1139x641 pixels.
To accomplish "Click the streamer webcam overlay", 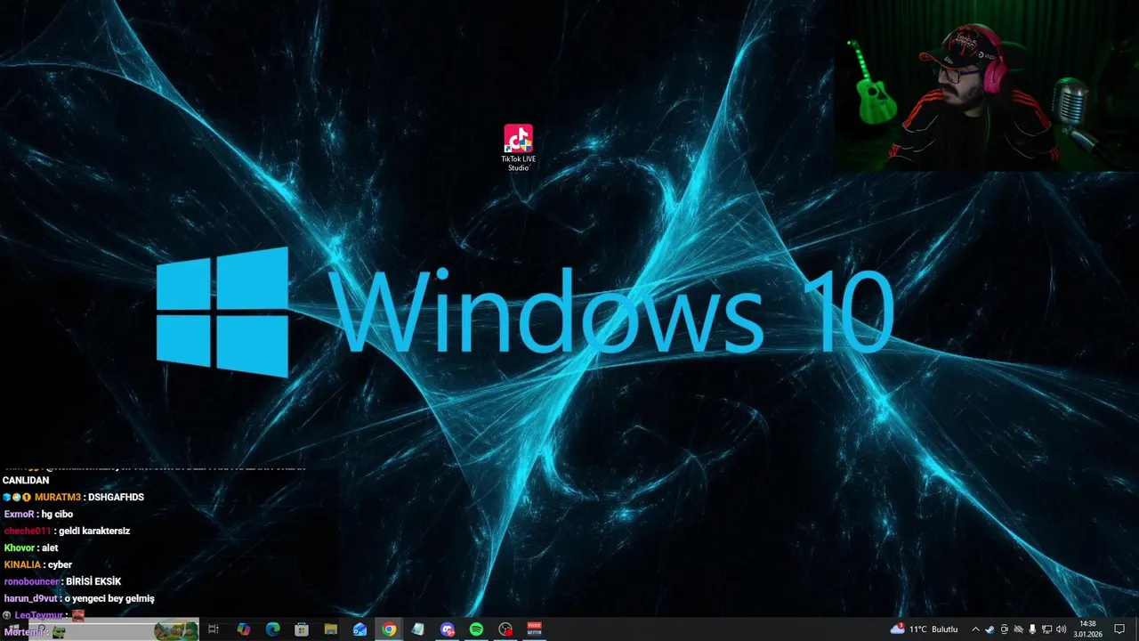I will pyautogui.click(x=986, y=86).
